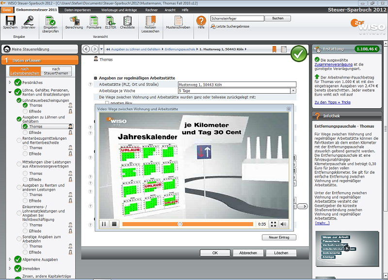Viewport: 388px width, 280px height.
Task: Click the Abbrechen button
Action: click(248, 253)
